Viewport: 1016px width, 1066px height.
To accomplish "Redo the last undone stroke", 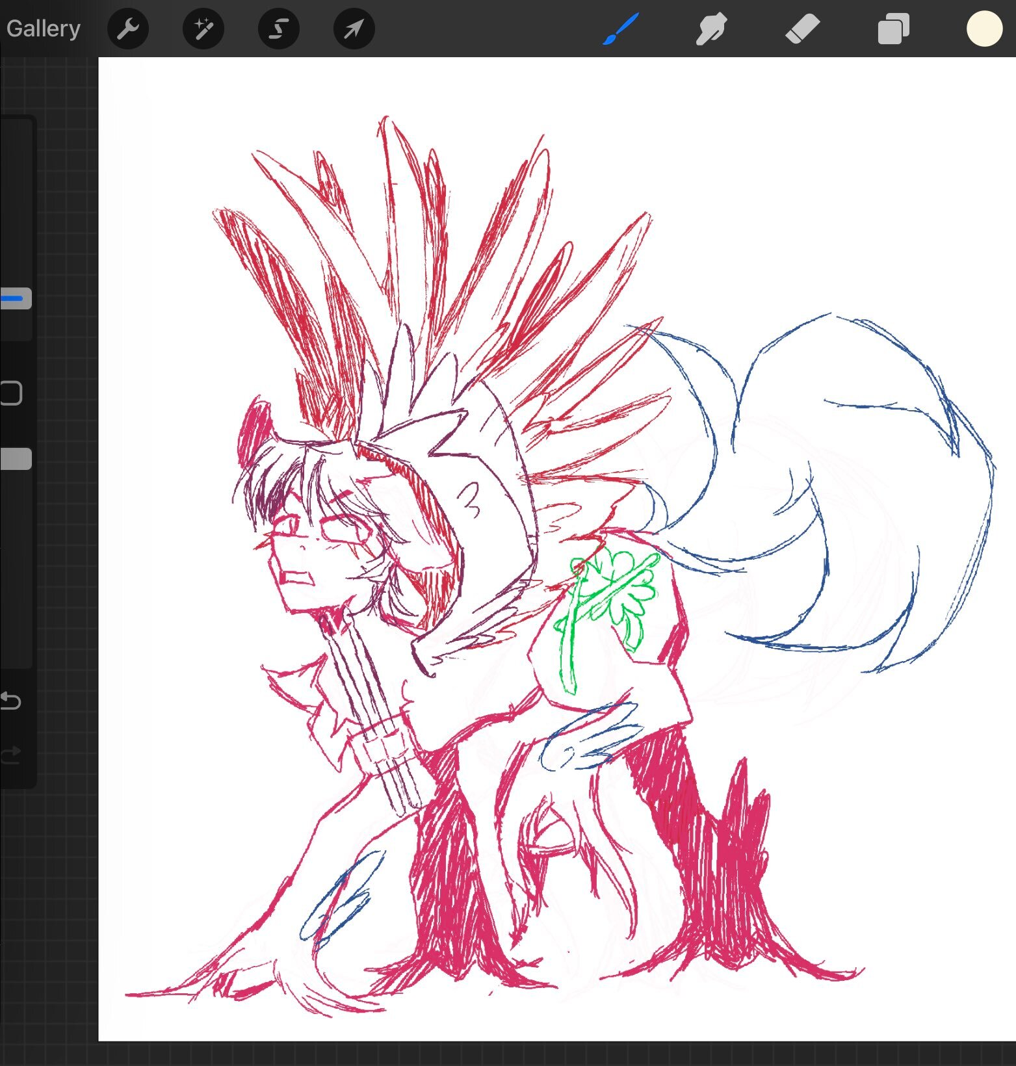I will click(x=11, y=754).
